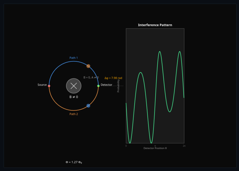239x171 pixels.
Task: Click the Path 2 label
Action: (x=74, y=114)
